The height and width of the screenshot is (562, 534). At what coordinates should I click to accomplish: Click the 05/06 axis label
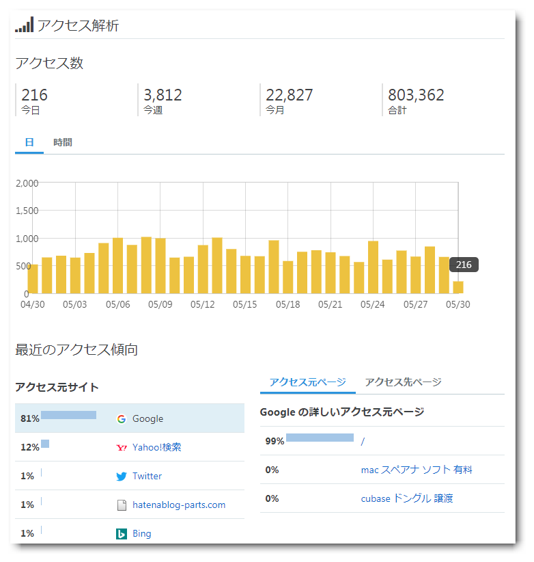click(x=117, y=305)
